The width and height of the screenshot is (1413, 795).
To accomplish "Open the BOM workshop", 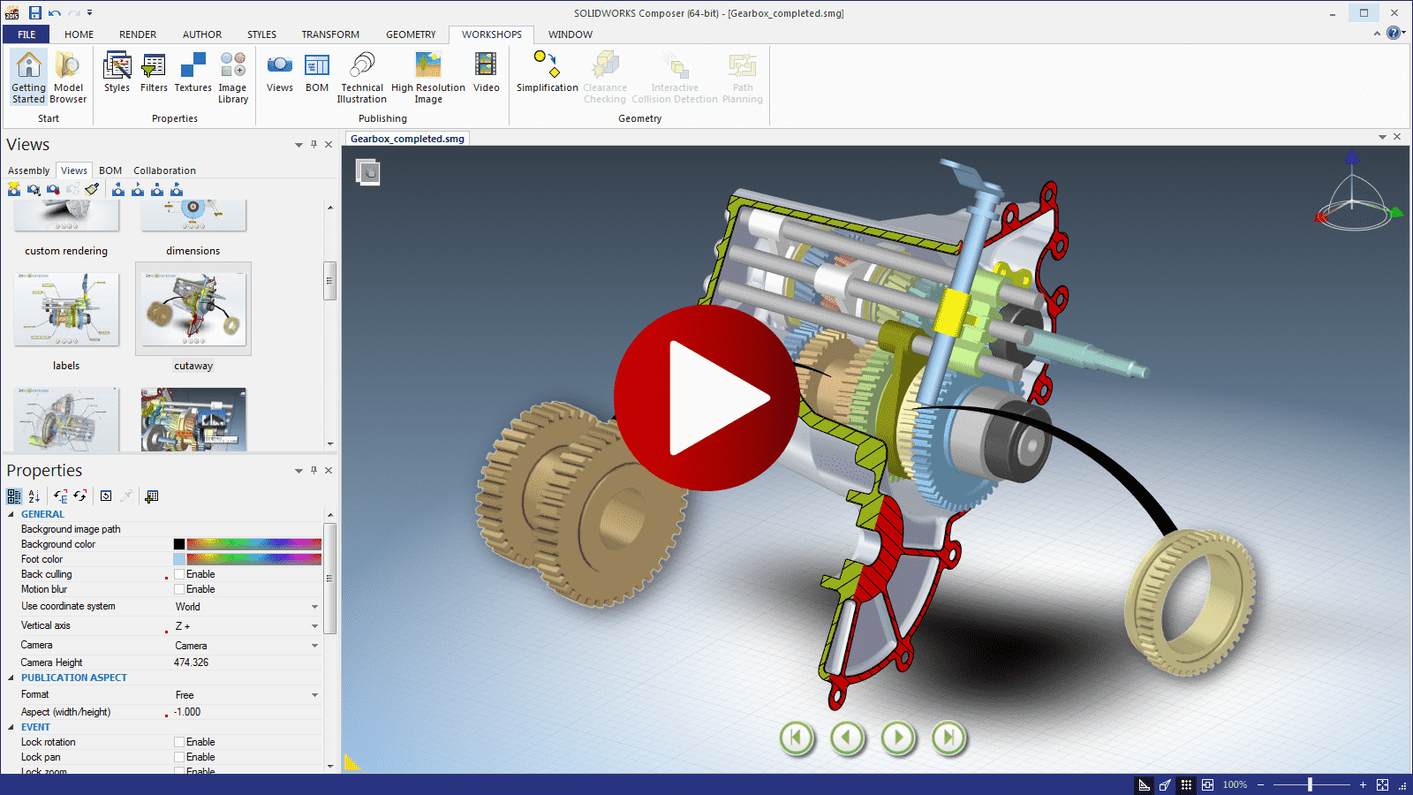I will [317, 72].
